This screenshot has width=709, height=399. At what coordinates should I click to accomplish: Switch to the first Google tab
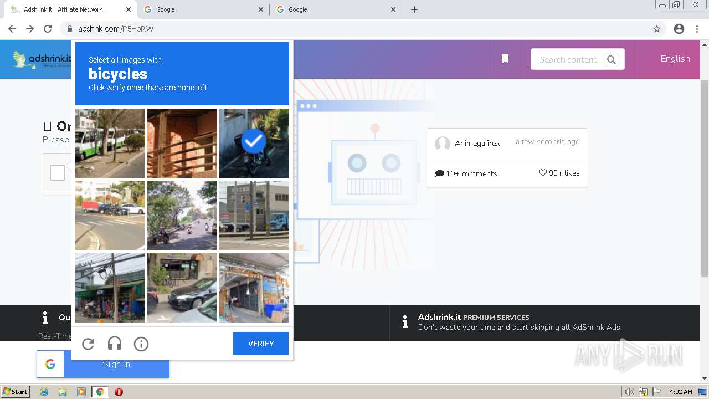pos(204,9)
